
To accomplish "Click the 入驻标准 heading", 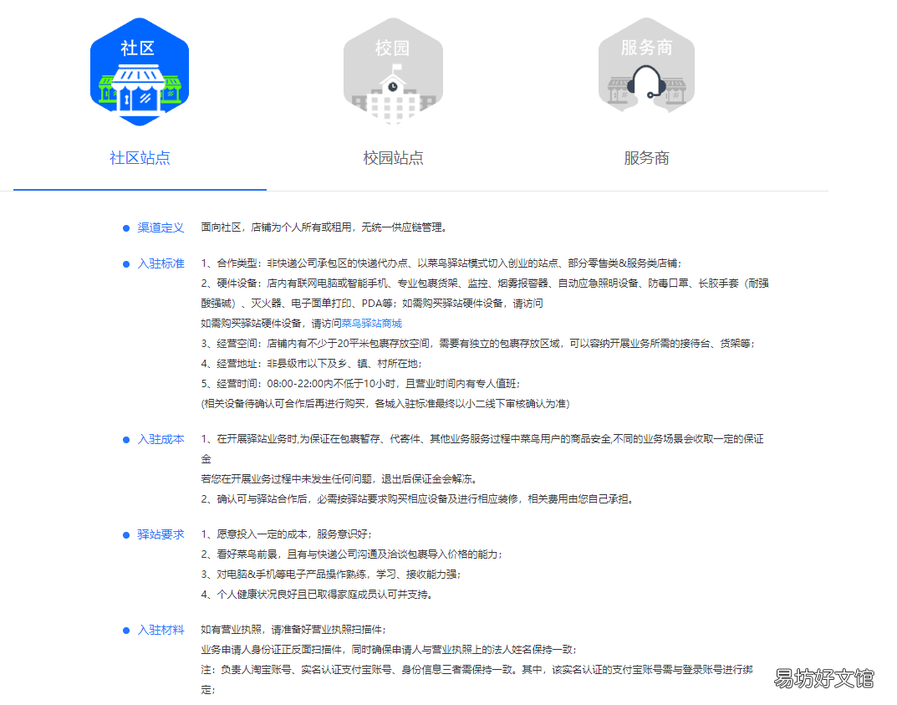I will click(161, 263).
